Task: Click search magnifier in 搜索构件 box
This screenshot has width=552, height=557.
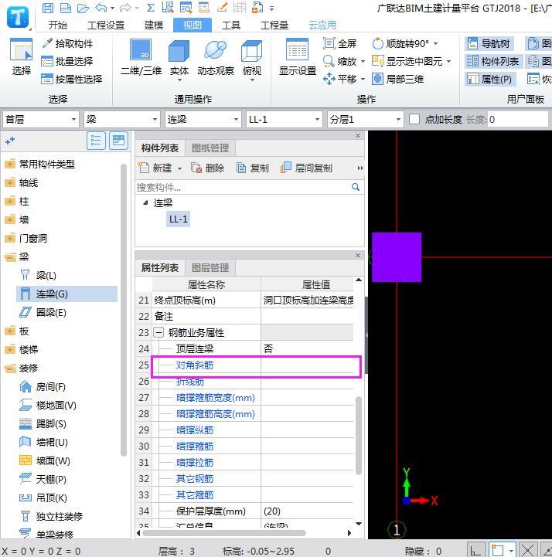Action: tap(356, 187)
